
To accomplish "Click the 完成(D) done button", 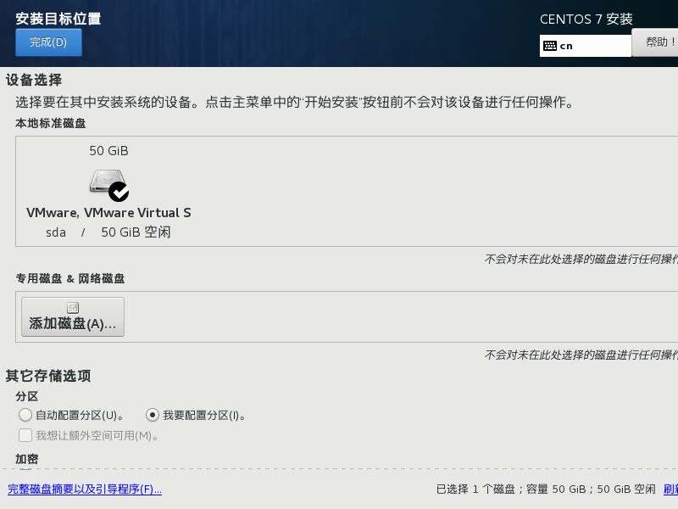I will point(48,42).
